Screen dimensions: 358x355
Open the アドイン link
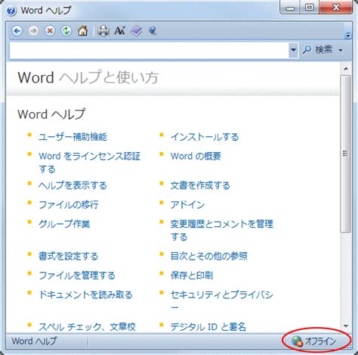point(187,204)
